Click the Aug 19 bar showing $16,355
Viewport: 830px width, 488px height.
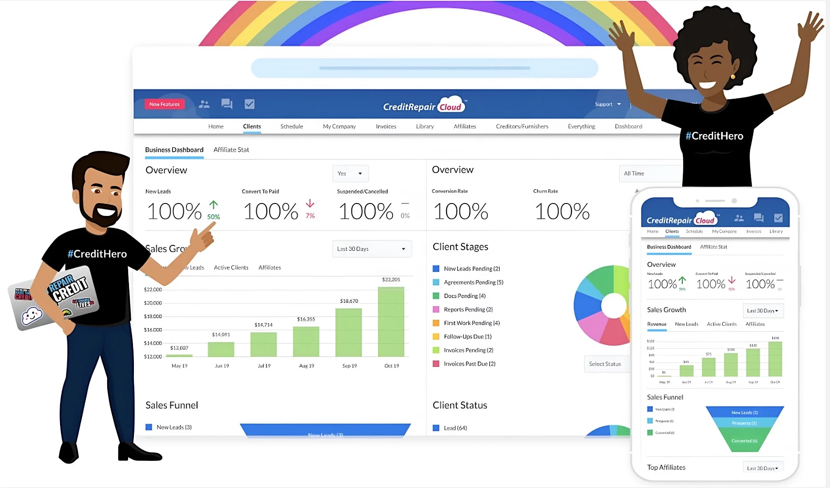click(306, 342)
